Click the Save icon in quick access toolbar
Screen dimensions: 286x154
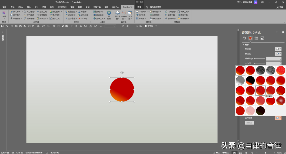pyautogui.click(x=2, y=26)
